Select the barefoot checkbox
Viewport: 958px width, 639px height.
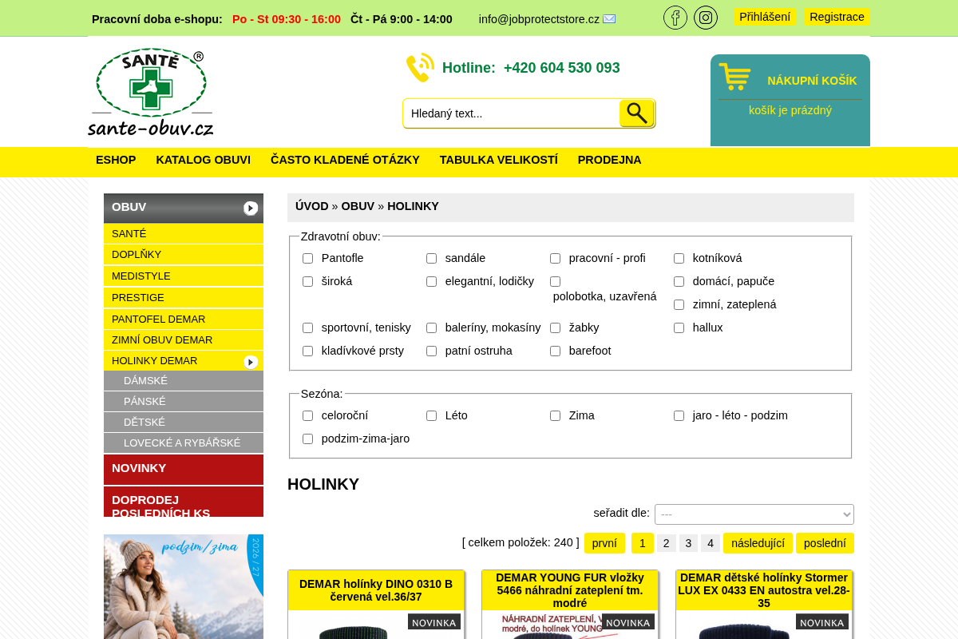555,351
